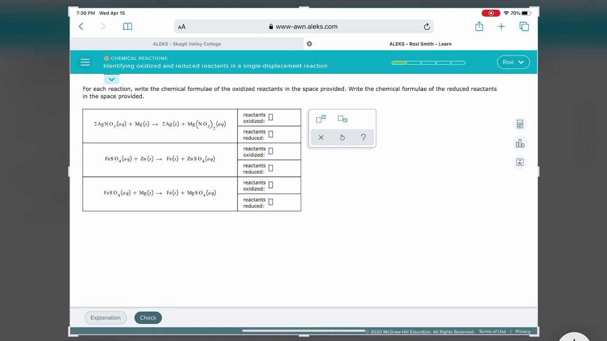Click the 2AgNO3 + Mg reaction equation

tap(160, 125)
